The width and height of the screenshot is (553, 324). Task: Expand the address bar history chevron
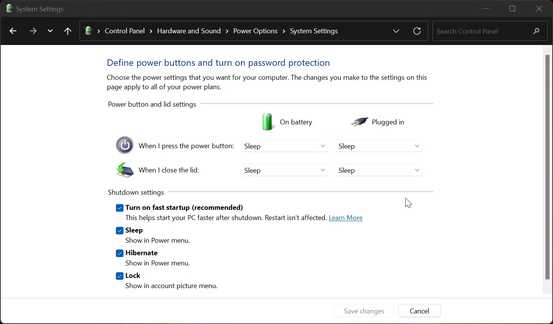point(396,31)
